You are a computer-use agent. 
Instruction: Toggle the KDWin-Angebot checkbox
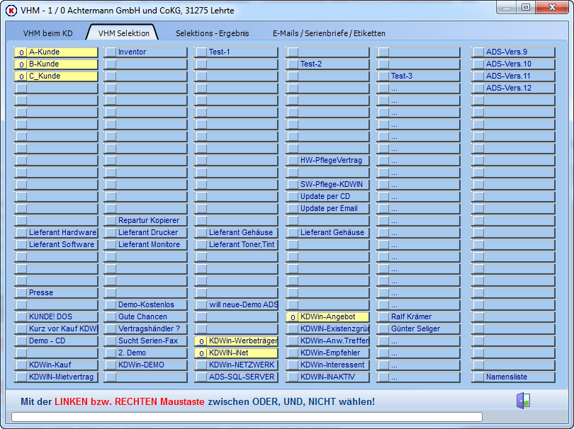pyautogui.click(x=293, y=317)
